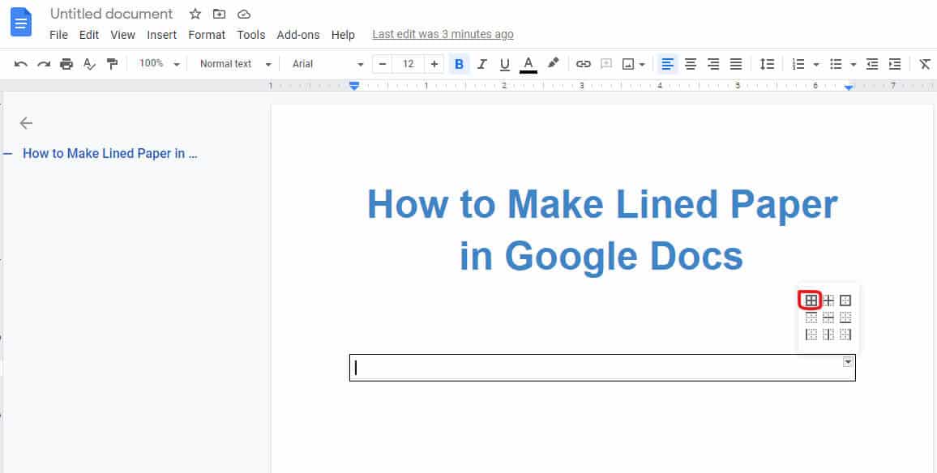
Task: Apply top border only
Action: click(x=811, y=317)
